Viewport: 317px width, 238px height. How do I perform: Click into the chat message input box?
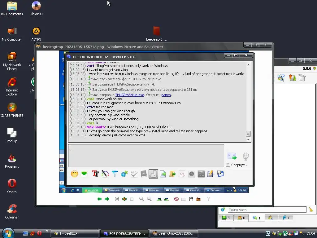pos(146,156)
